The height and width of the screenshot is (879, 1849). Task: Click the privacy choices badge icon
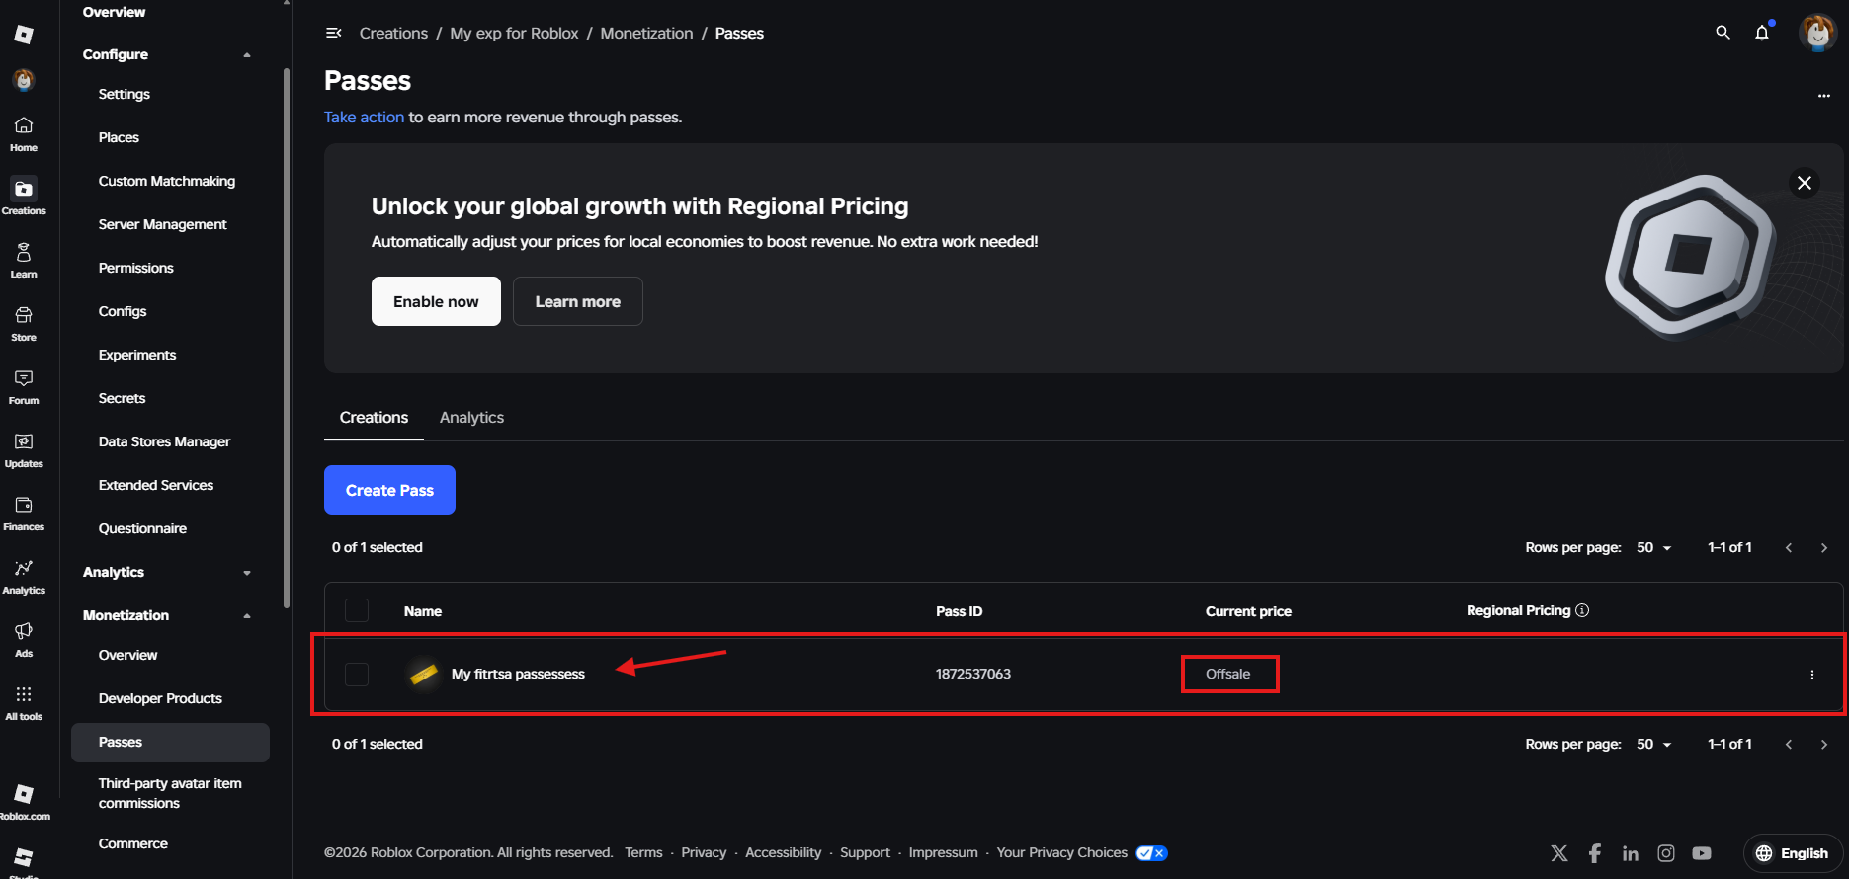point(1151,853)
